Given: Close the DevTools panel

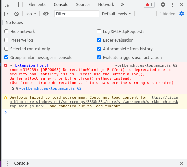Looking at the screenshot, I should pos(182,5).
